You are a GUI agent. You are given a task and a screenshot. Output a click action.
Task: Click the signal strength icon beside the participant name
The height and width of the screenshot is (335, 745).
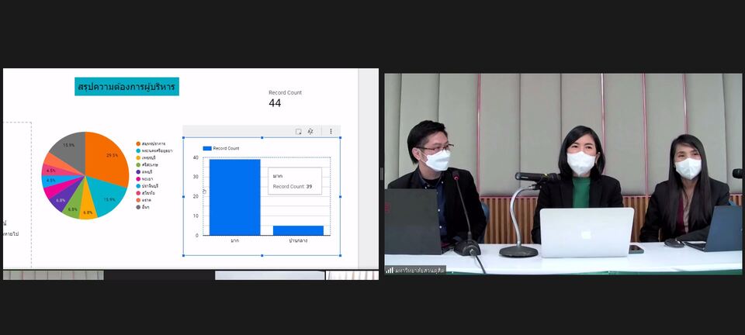click(390, 271)
